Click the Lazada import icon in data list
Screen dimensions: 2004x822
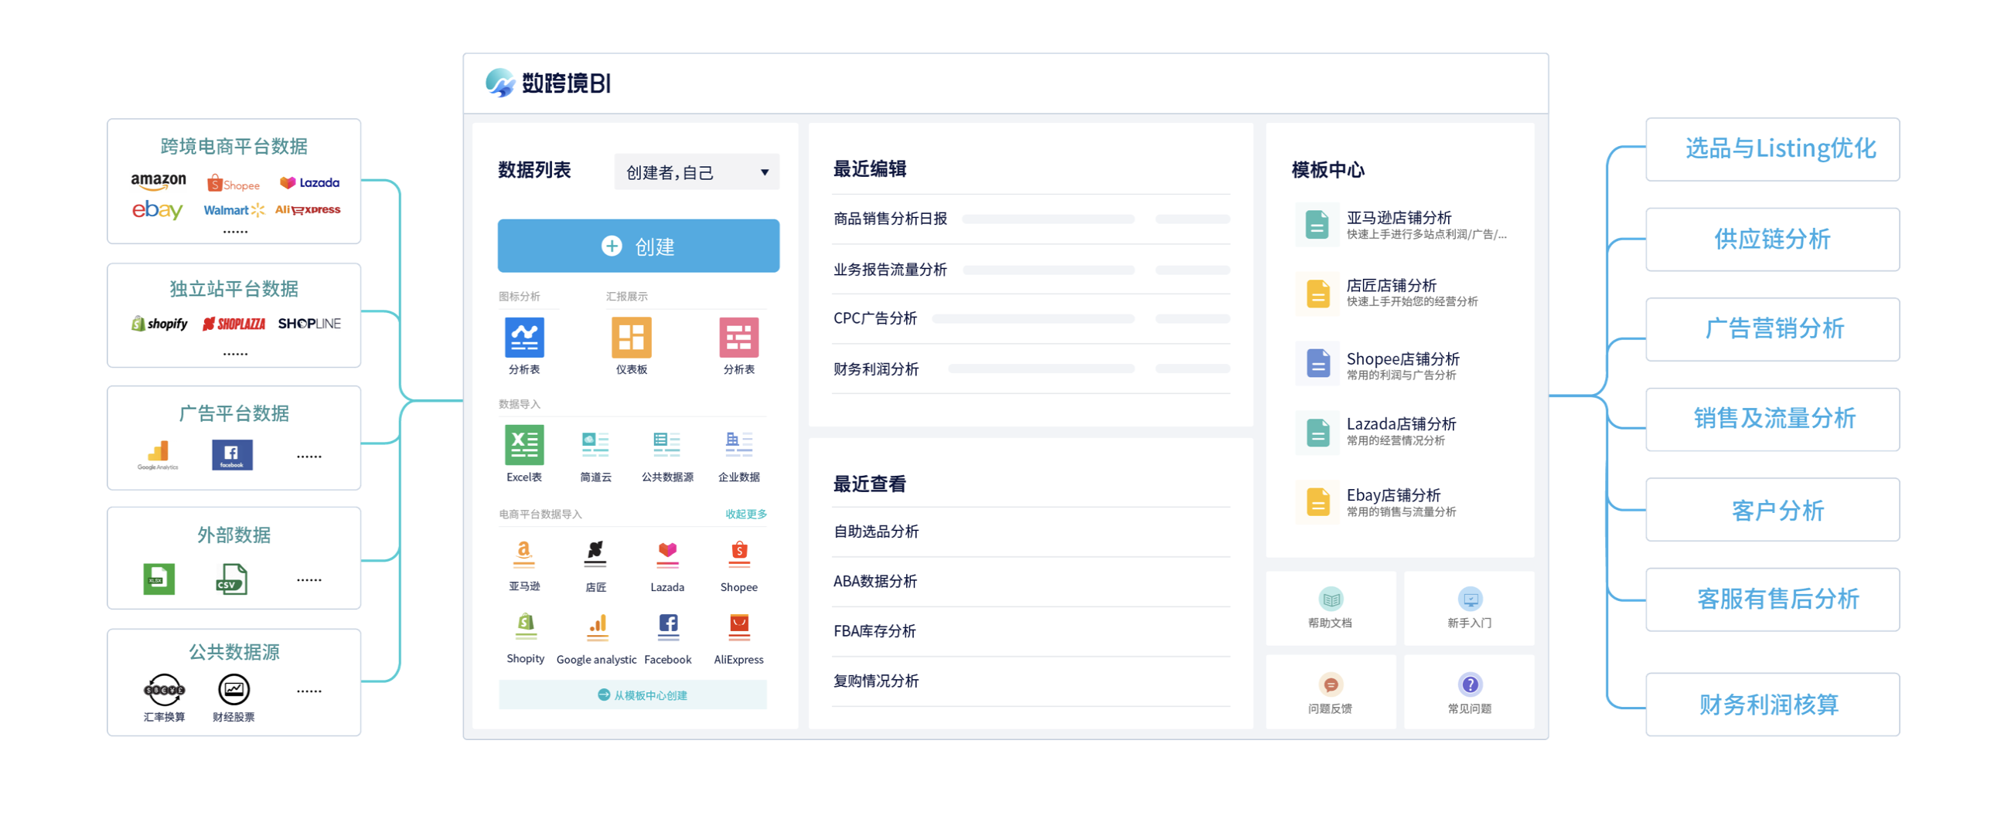(666, 555)
